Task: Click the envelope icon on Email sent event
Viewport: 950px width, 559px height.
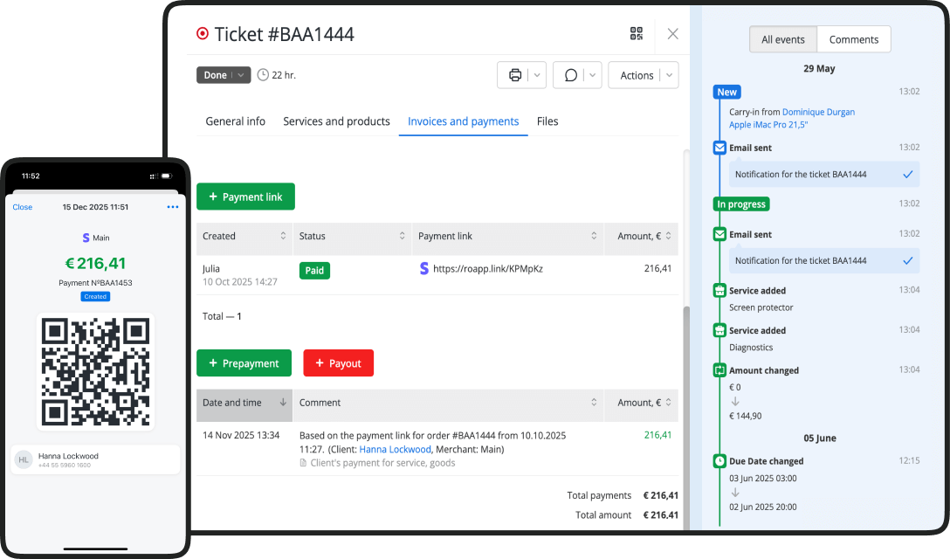Action: tap(719, 148)
